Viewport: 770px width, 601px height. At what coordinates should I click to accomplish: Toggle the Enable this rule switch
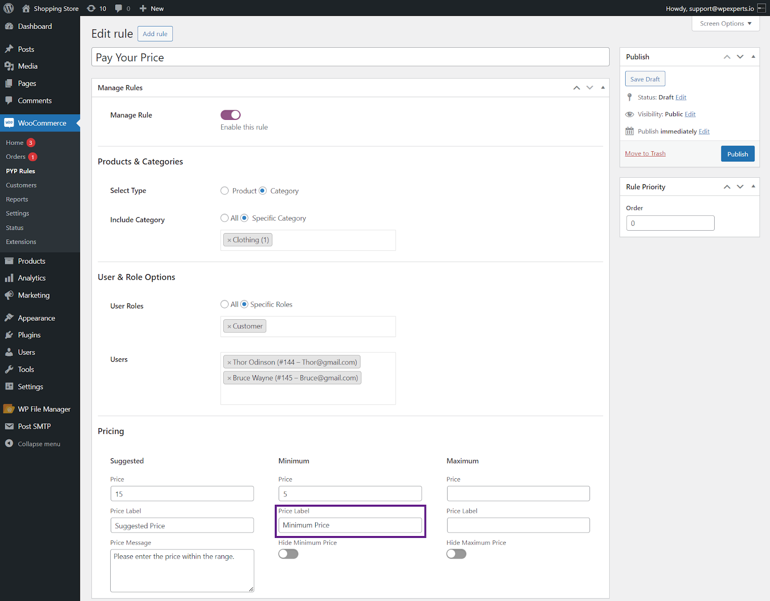coord(231,115)
